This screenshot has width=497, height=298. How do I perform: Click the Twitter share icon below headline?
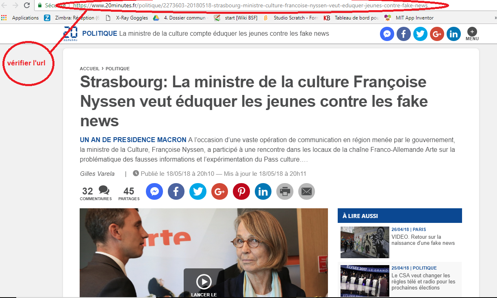pos(198,191)
